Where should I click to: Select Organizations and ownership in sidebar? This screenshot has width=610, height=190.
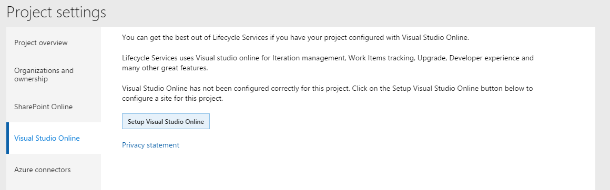pos(54,75)
